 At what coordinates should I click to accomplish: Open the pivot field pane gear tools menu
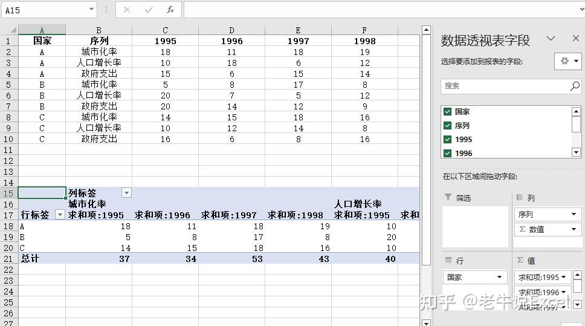tap(568, 61)
